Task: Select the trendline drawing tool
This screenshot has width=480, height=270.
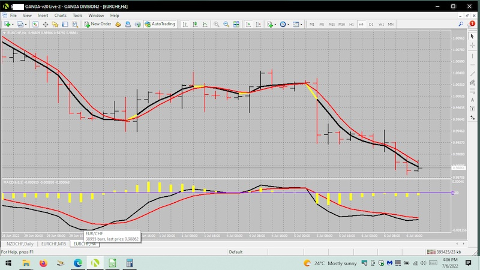Action: [472, 73]
